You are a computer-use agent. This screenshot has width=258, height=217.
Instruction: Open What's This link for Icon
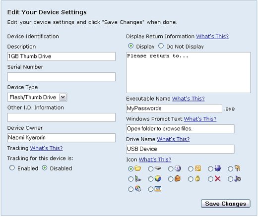pos(155,160)
